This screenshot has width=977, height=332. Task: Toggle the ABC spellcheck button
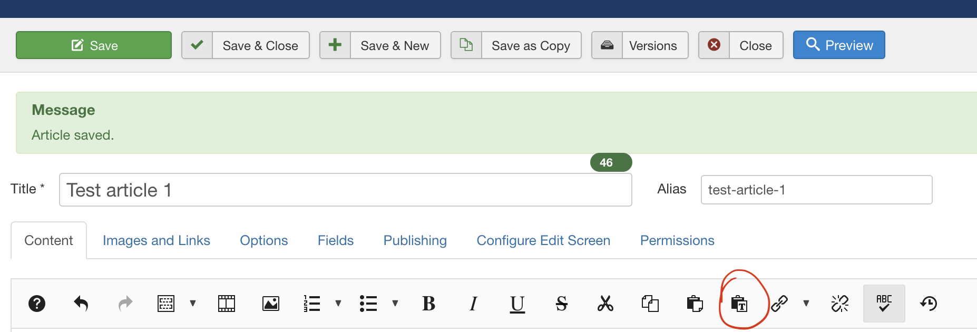(x=884, y=304)
